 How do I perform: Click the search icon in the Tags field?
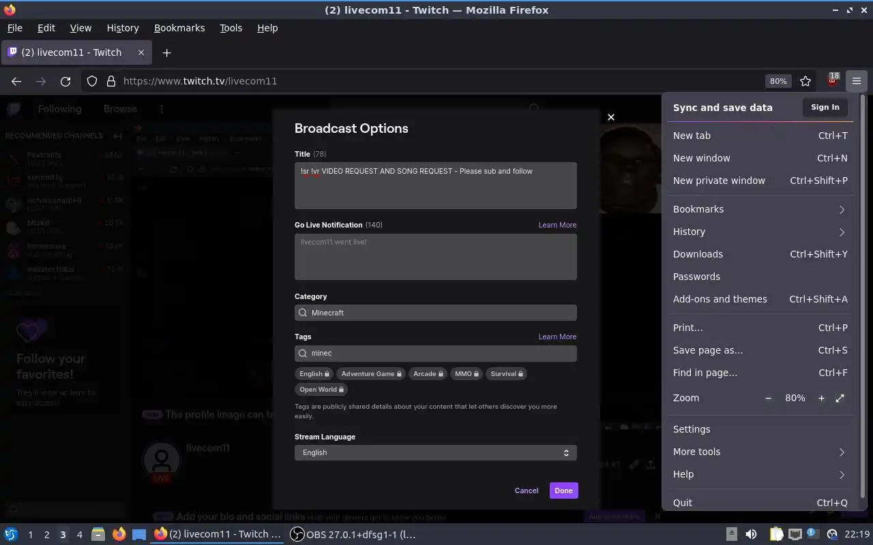303,353
